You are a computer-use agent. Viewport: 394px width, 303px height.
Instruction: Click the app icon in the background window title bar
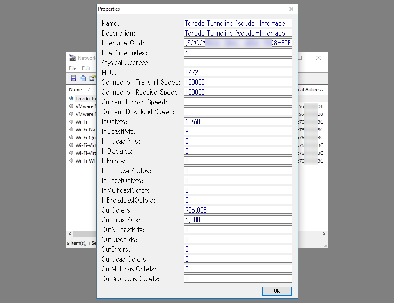72,58
